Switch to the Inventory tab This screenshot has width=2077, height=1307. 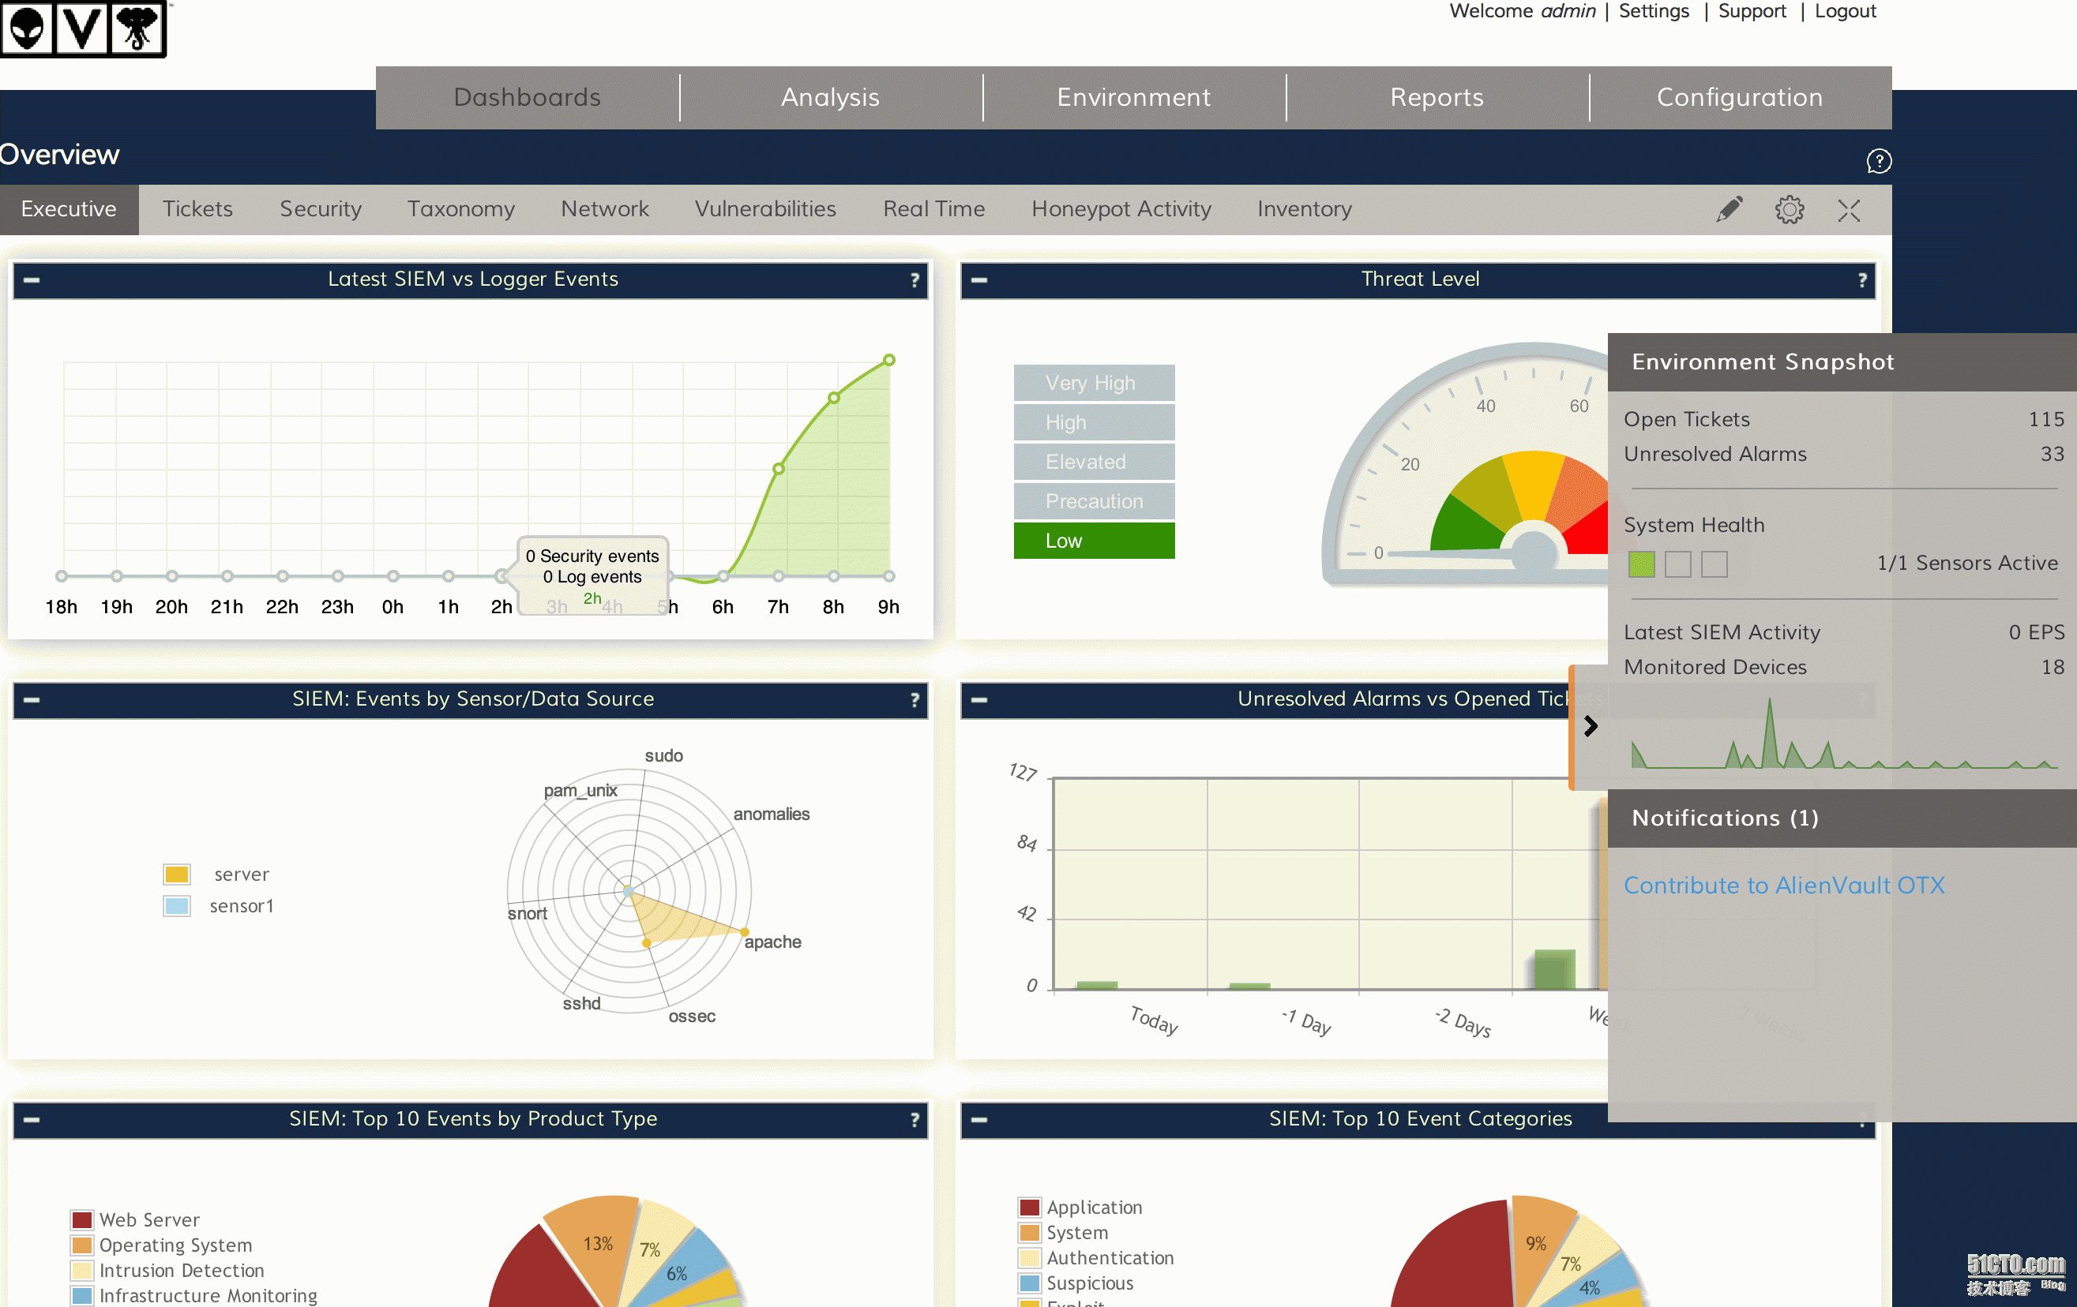coord(1304,209)
